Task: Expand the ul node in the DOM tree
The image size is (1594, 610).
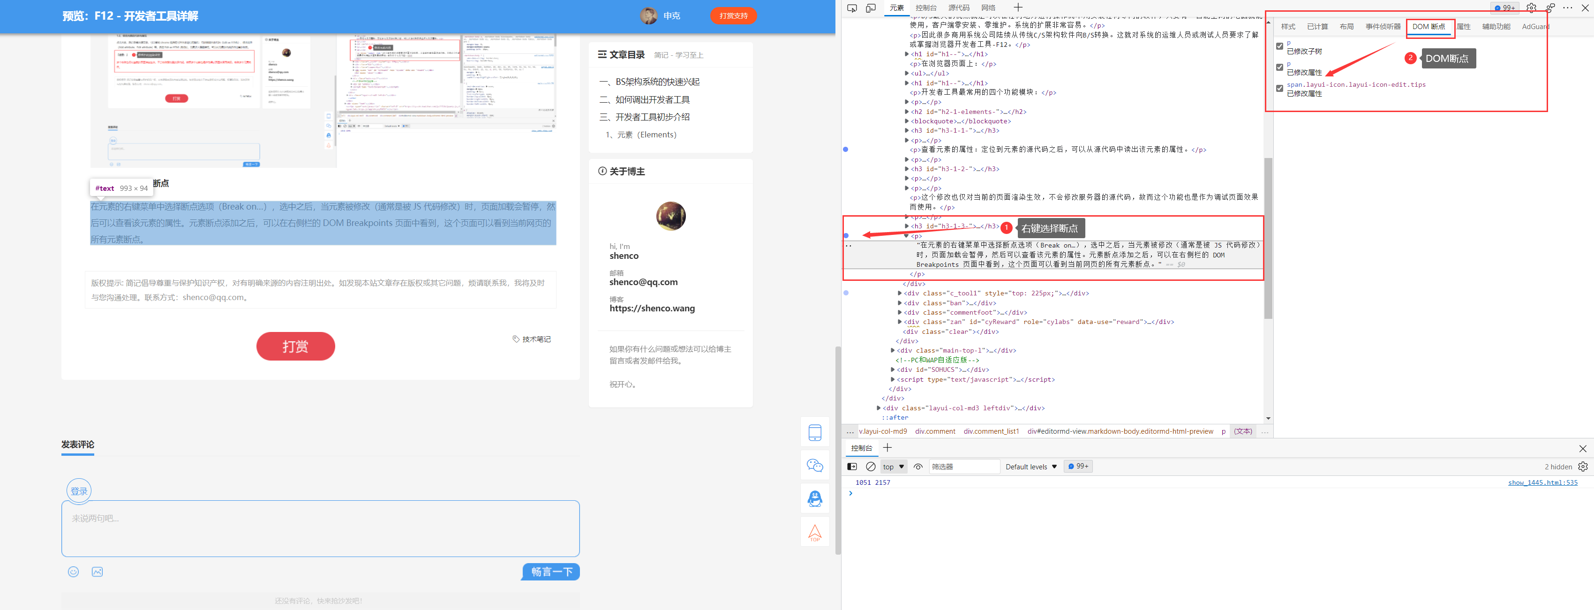Action: point(907,73)
